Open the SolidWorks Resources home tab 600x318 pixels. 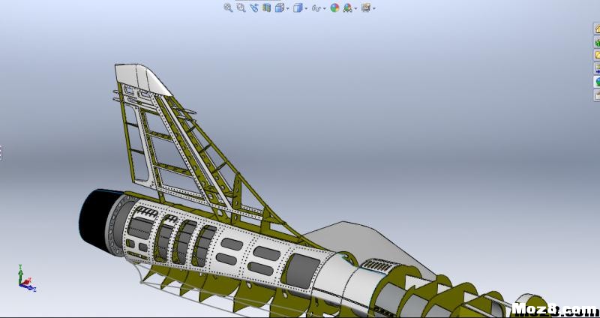596,28
